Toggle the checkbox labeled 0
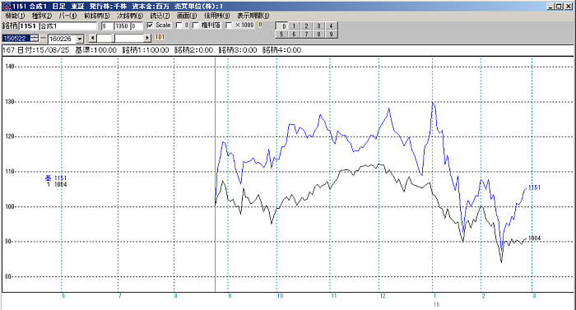576x310 pixels. 179,25
